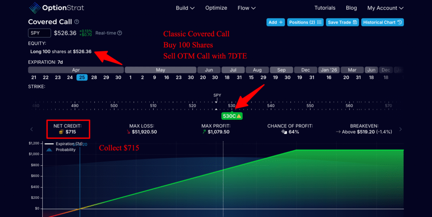432x217 pixels.
Task: Click the SPY ticker input field
Action: (x=39, y=33)
